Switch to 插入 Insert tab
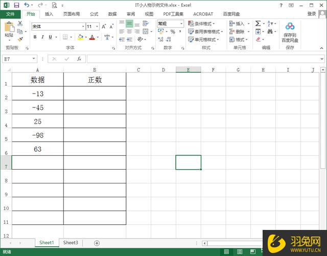The image size is (327, 256). tap(49, 14)
